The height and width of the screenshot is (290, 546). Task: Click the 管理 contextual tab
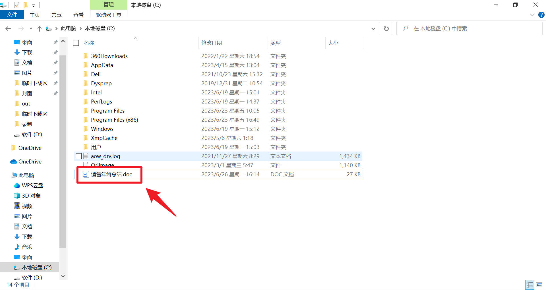coord(109,5)
